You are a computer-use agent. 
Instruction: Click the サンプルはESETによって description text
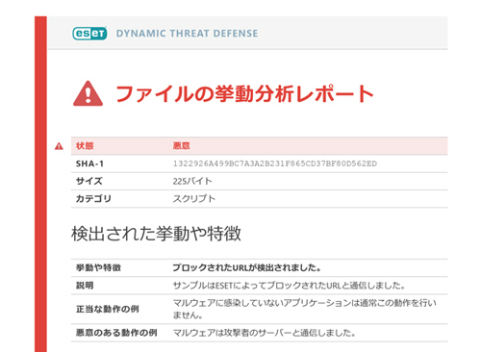[x=289, y=286]
